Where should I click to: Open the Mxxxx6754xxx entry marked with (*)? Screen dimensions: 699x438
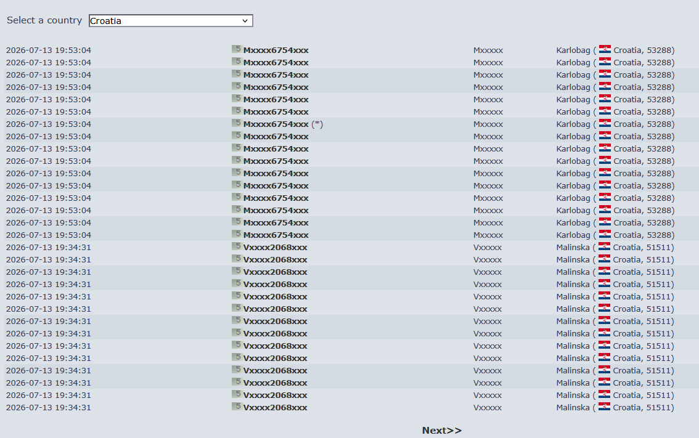(276, 124)
